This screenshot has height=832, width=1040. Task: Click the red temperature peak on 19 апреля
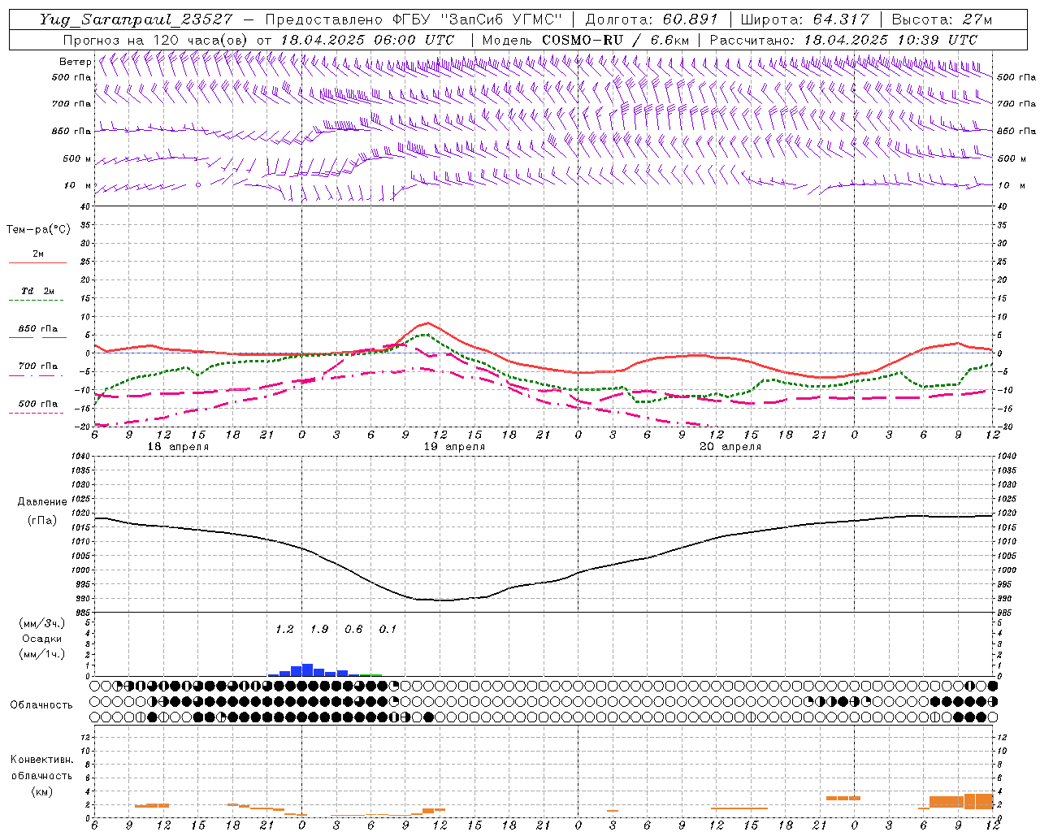click(x=427, y=323)
